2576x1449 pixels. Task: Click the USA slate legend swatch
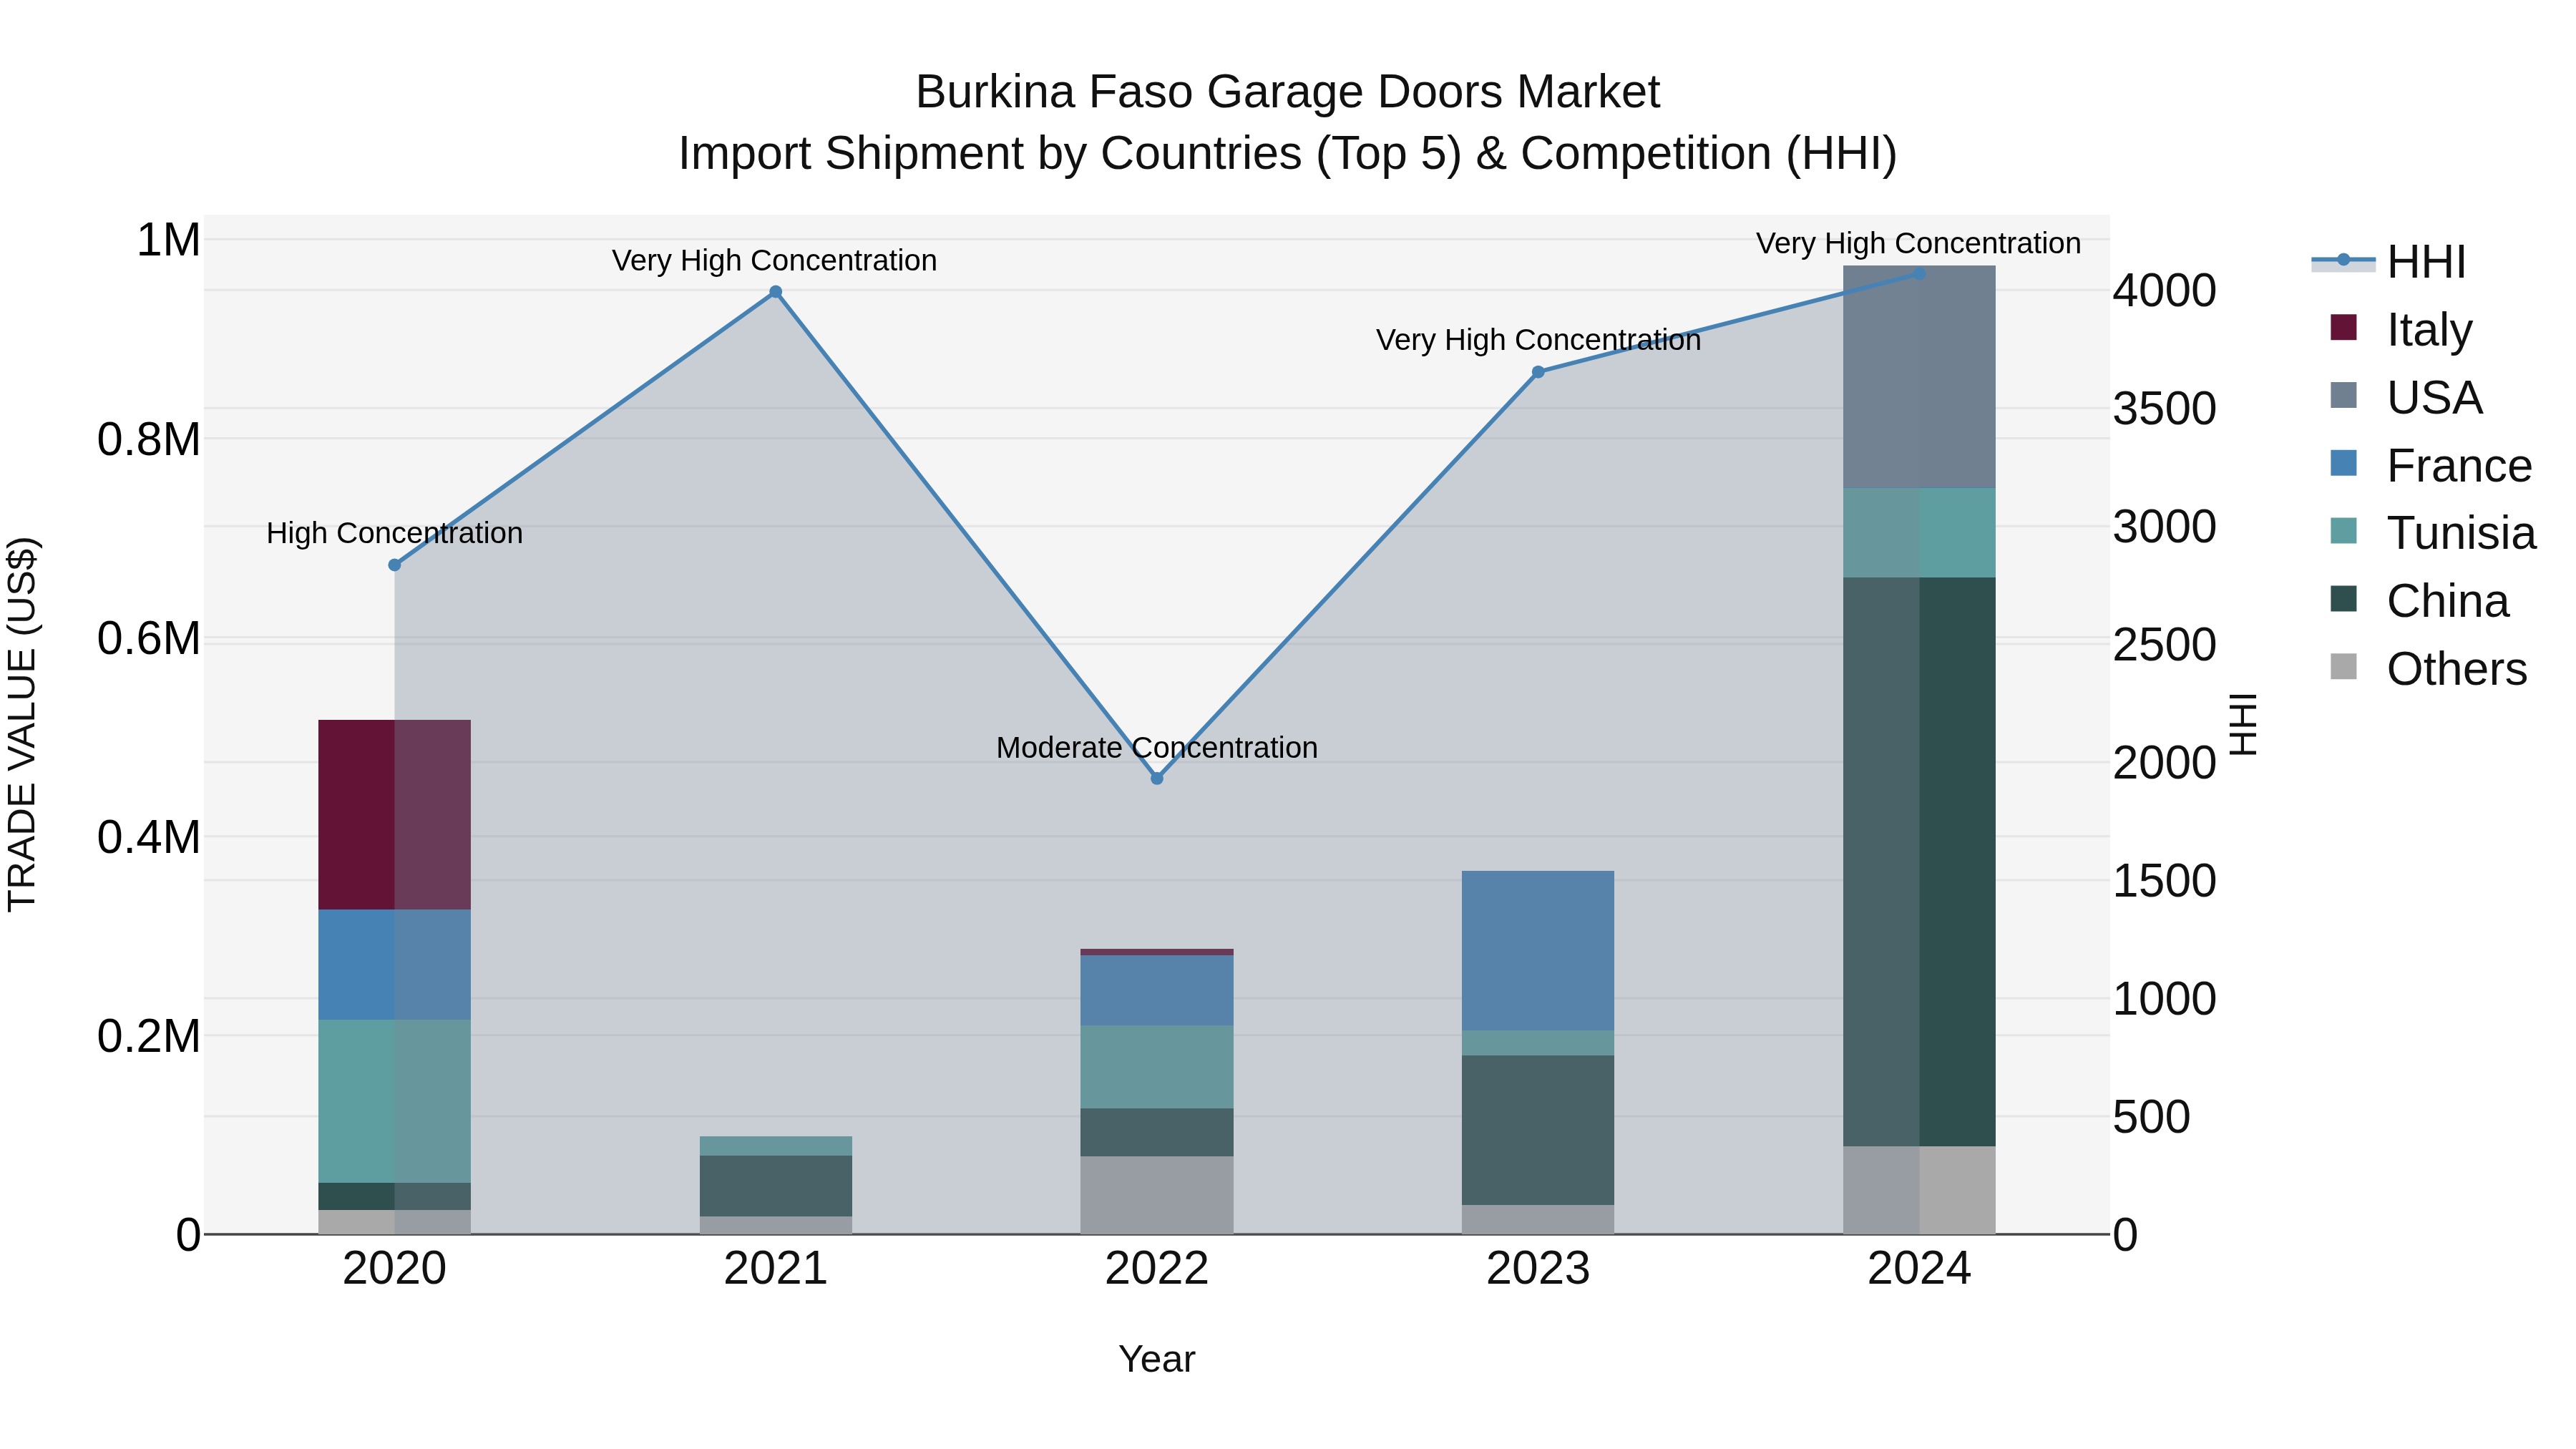(x=2343, y=395)
